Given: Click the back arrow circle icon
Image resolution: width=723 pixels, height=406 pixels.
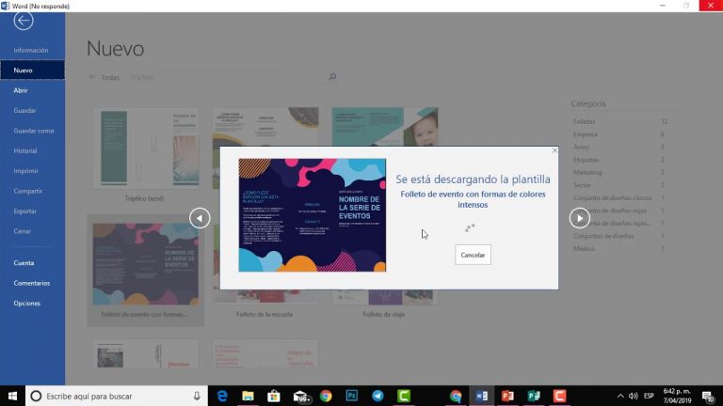Looking at the screenshot, I should pos(24,21).
